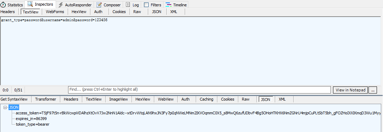Screen dimensions: 383x132
Task: Switch to the Transformer response tab
Action: point(46,99)
